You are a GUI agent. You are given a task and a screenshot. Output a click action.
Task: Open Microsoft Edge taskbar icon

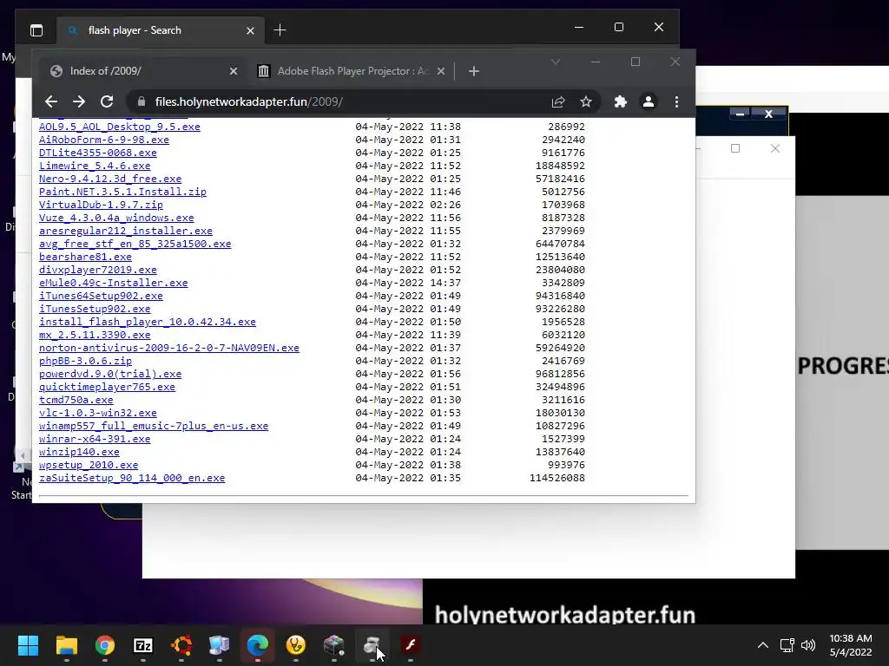pyautogui.click(x=257, y=645)
